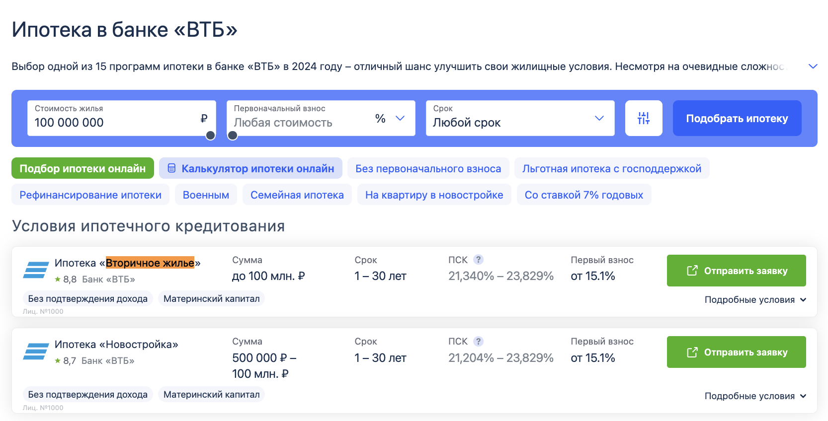
Task: Select the Семейная ипотека filter tag
Action: click(x=297, y=195)
